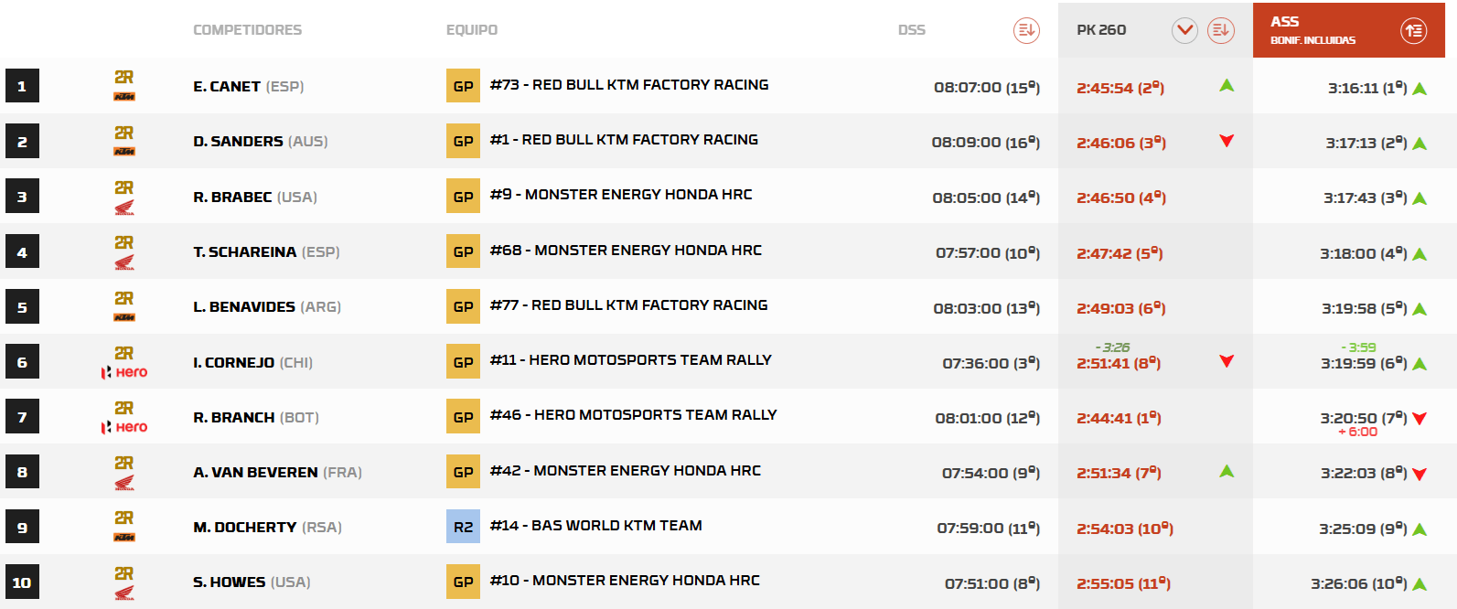Click position number 6 box
Viewport: 1457px width, 609px height.
click(x=22, y=362)
